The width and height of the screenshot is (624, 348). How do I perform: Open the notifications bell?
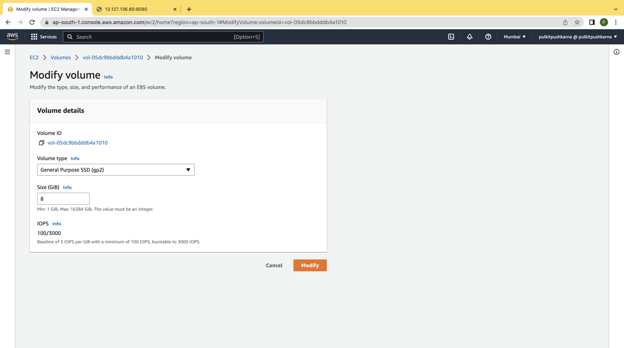pos(469,37)
